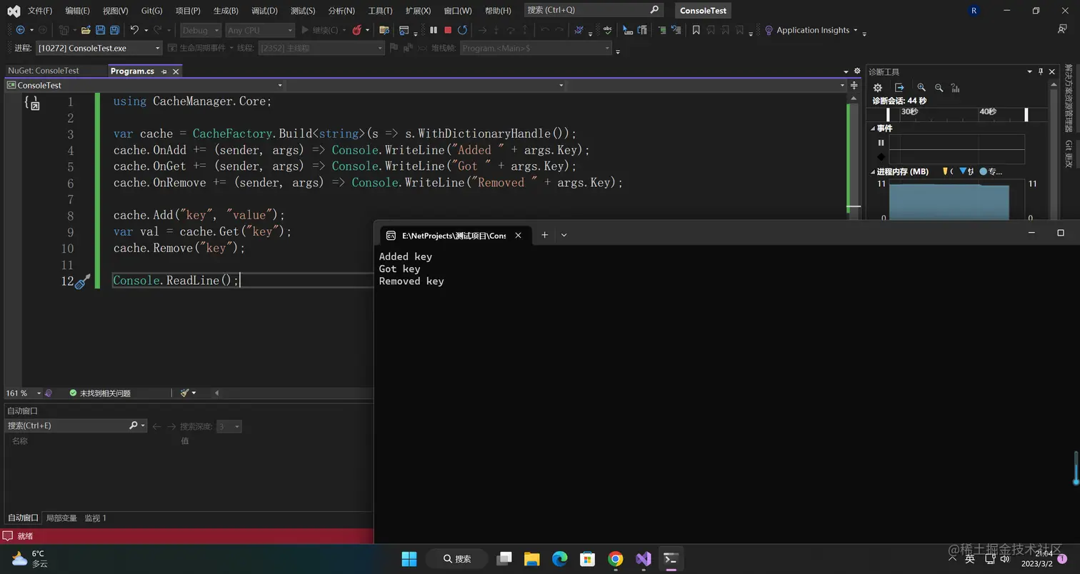Pause debugging with Break All button

coord(433,30)
